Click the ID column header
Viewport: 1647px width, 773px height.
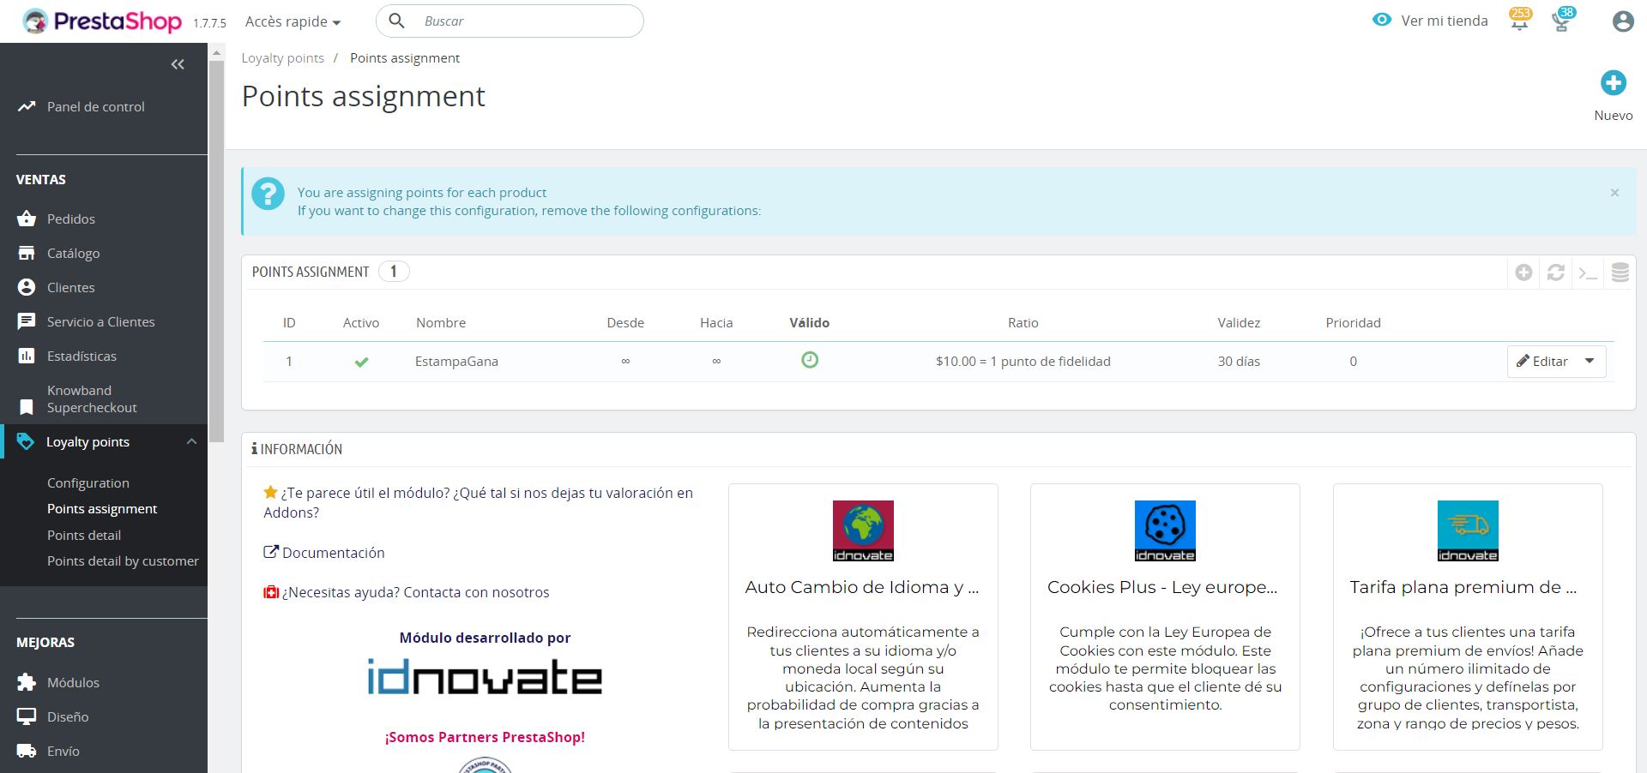(x=289, y=322)
